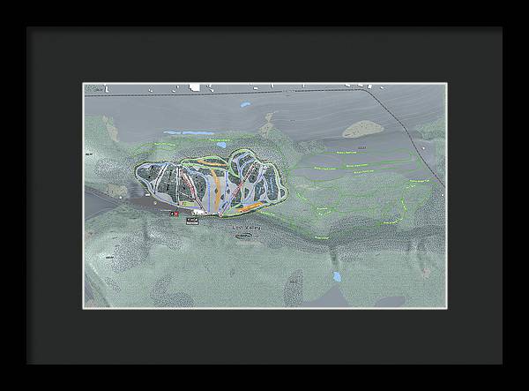Click the Lost Valley label text

[x=247, y=228]
